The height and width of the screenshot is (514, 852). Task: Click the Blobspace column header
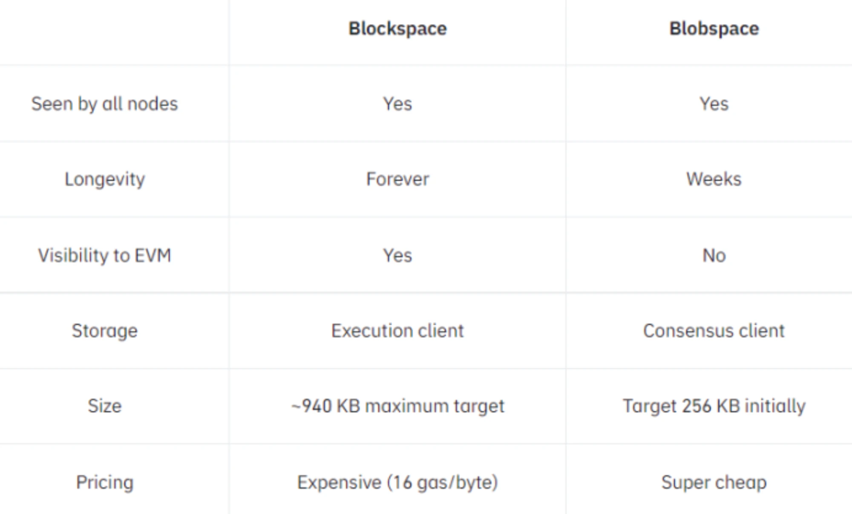[x=714, y=29]
